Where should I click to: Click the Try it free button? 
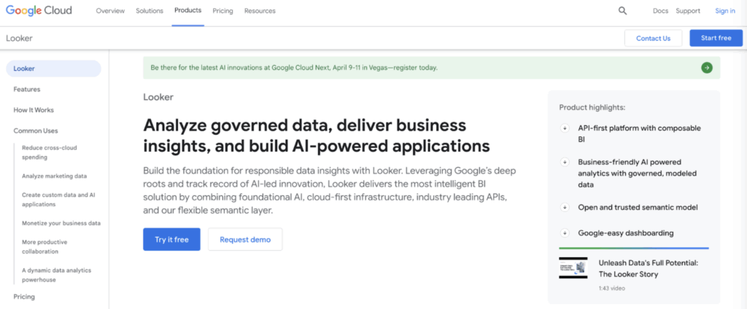click(171, 240)
